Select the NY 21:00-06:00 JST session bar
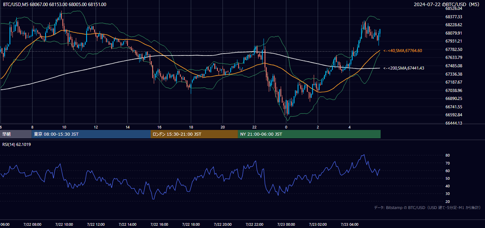The width and height of the screenshot is (485, 228). pyautogui.click(x=309, y=134)
